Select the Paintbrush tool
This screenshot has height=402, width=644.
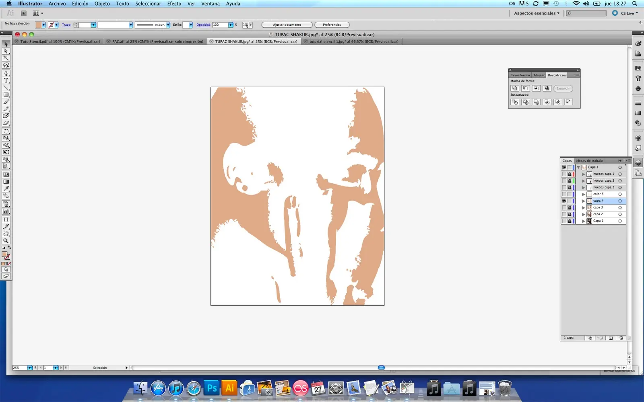(6, 102)
